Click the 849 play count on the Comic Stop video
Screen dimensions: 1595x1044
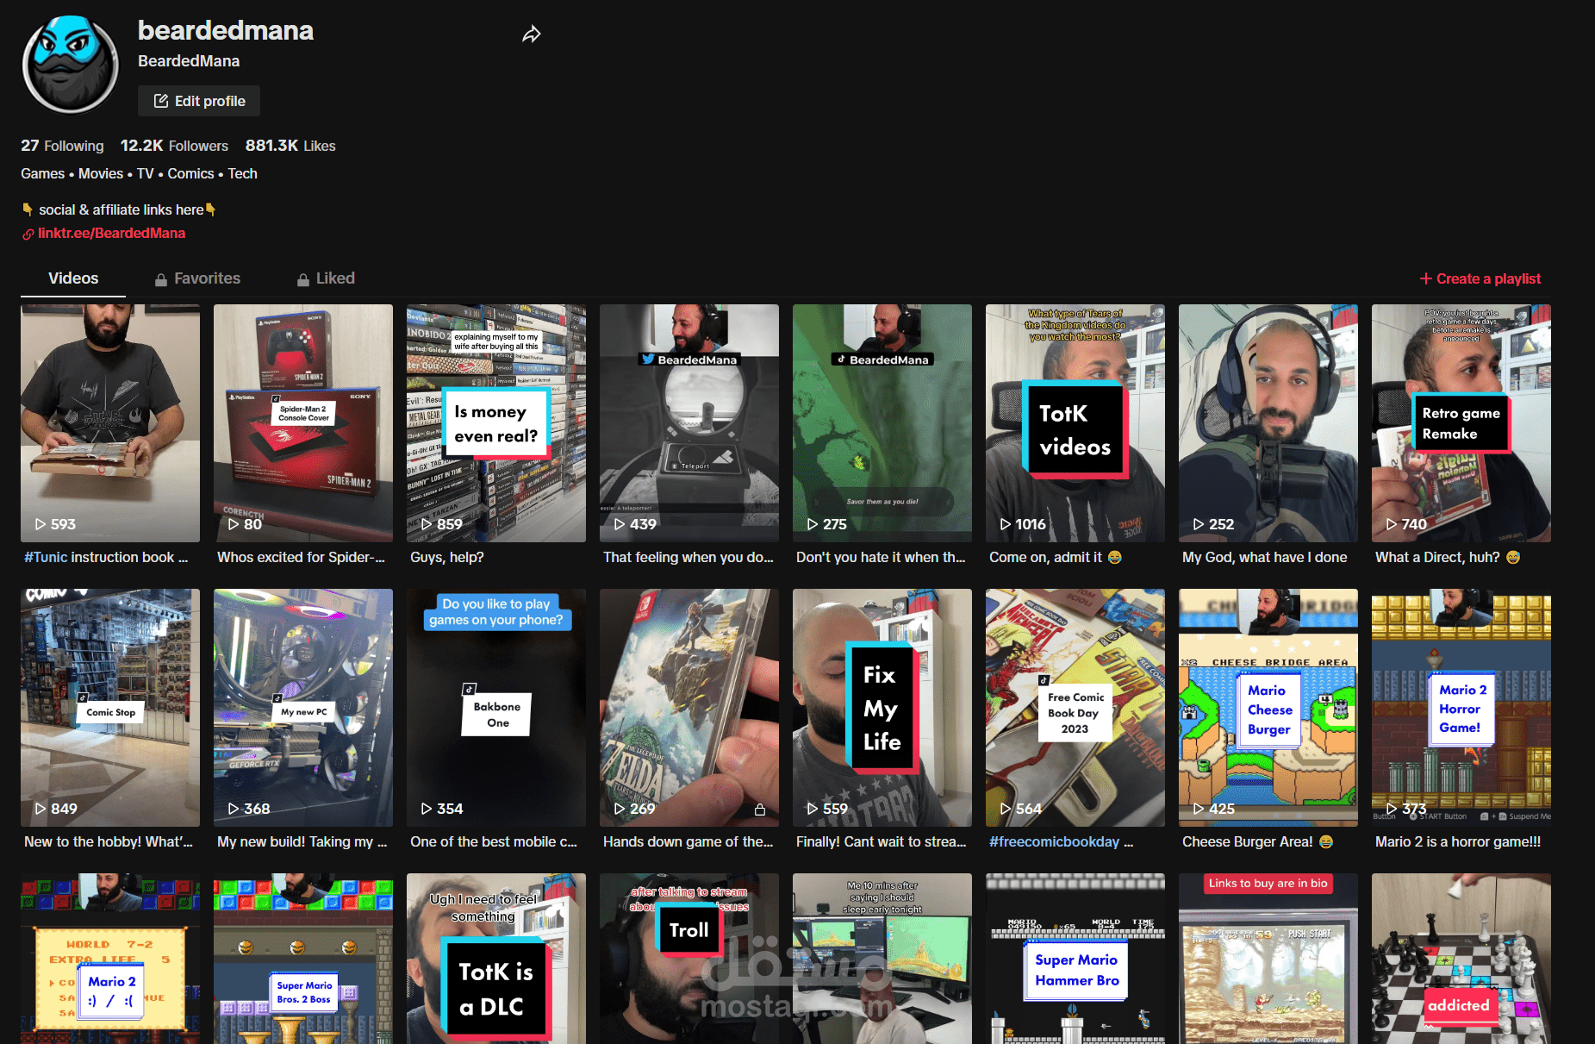[56, 809]
